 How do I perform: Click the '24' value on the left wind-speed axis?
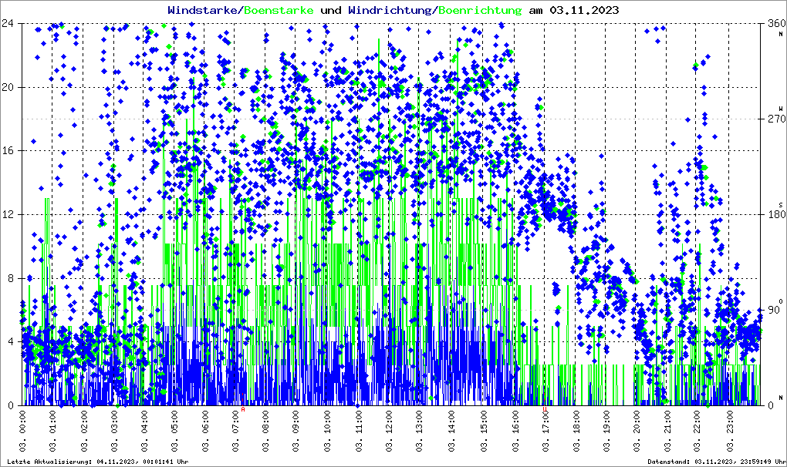point(8,23)
